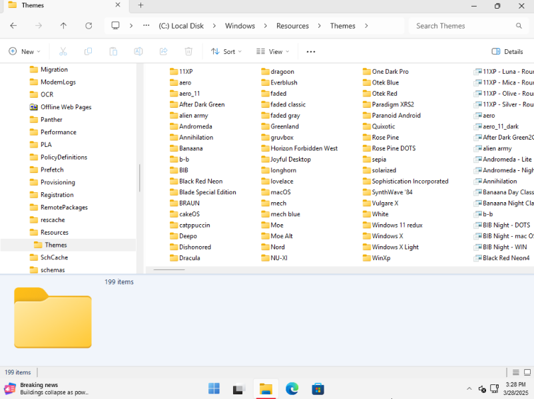Go back to previous folder

(x=13, y=25)
